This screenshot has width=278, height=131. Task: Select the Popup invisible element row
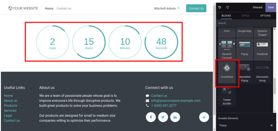click(246, 125)
